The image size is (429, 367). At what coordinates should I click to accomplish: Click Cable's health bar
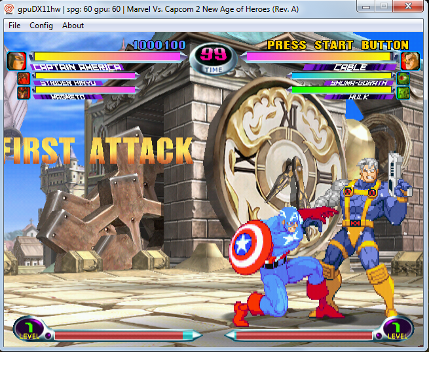point(319,56)
